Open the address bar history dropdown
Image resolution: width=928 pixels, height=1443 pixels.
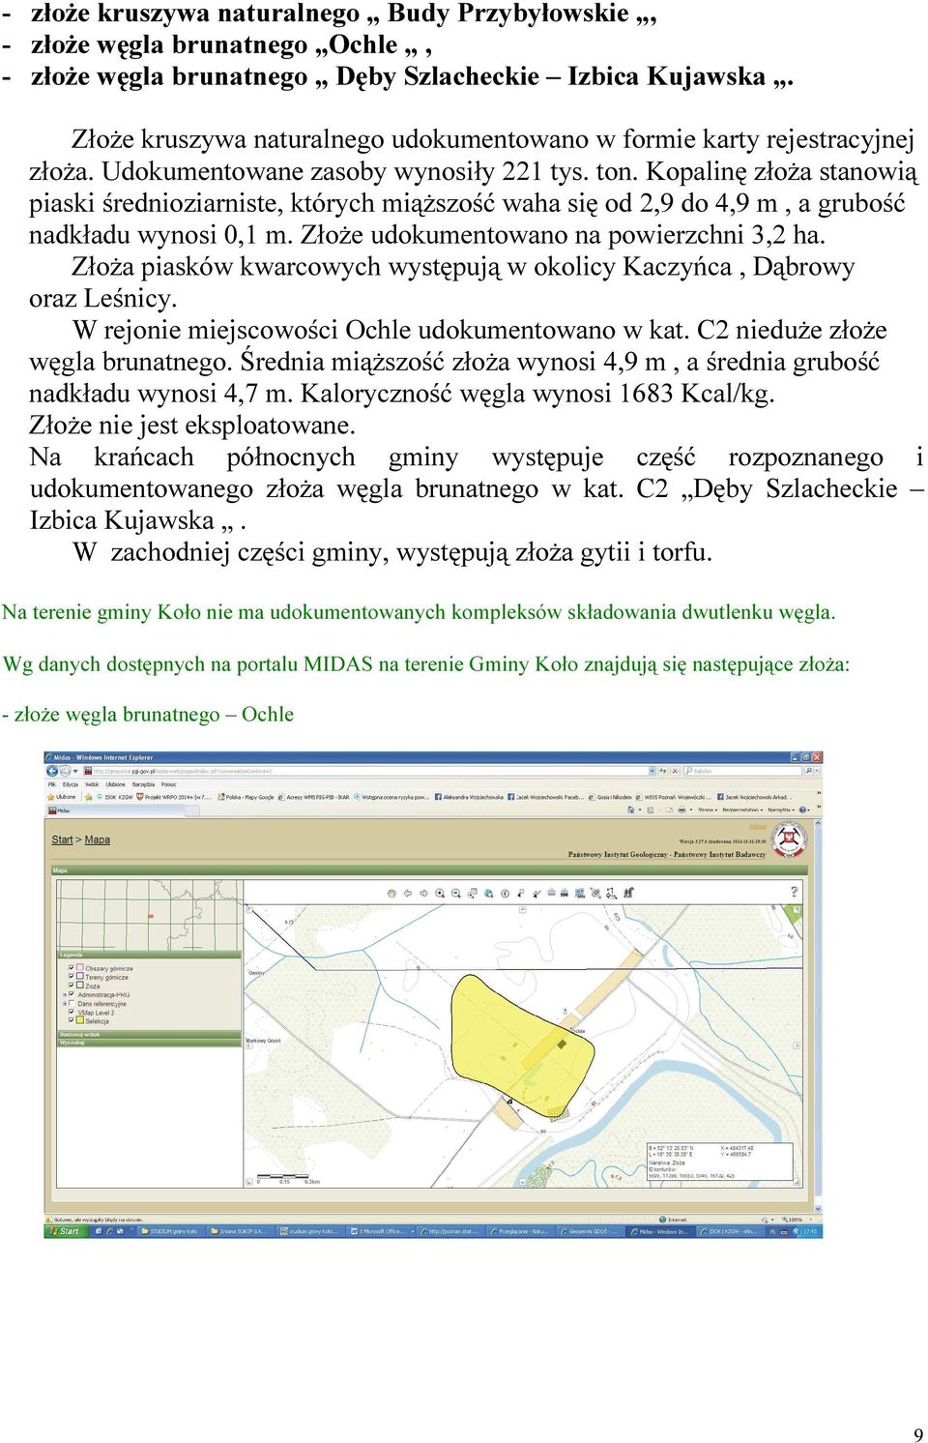coord(652,771)
